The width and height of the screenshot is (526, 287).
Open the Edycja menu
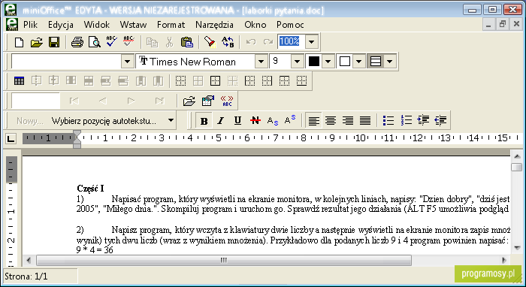(x=61, y=25)
